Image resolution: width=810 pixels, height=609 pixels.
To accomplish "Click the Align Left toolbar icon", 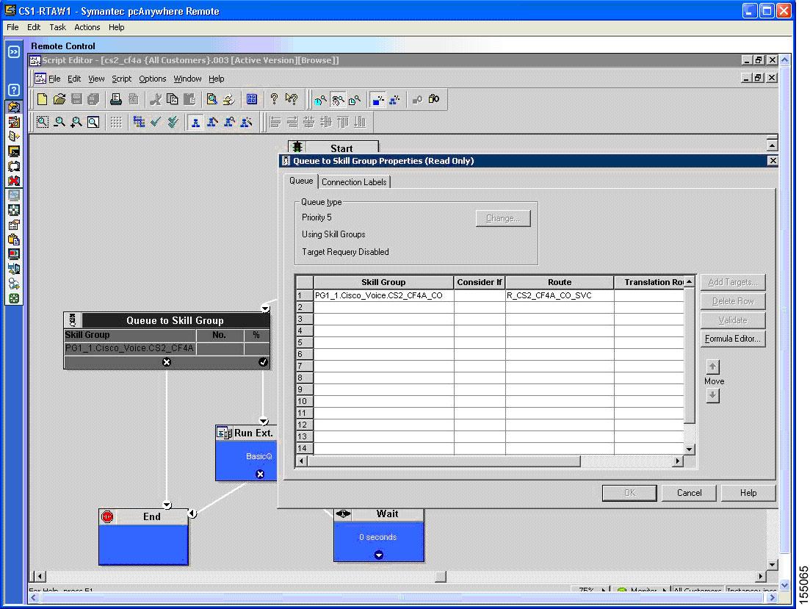I will tap(275, 122).
